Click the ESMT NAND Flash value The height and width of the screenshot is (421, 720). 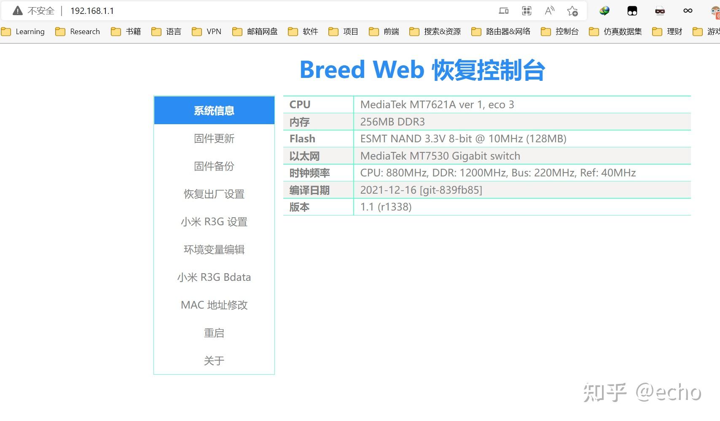click(463, 139)
